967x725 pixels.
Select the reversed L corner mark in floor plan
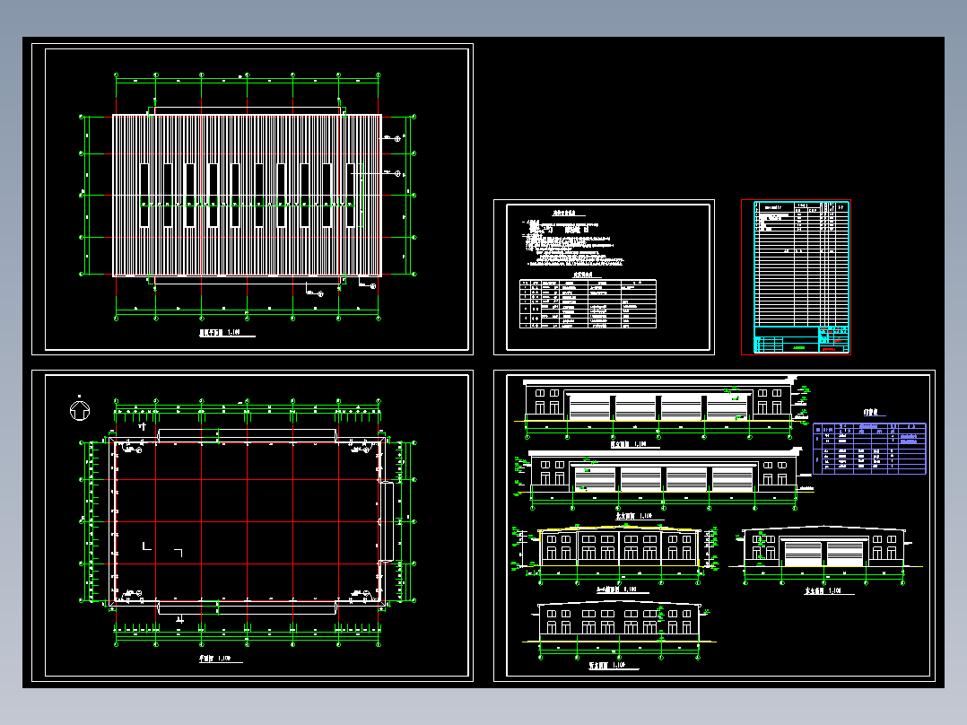tap(179, 553)
